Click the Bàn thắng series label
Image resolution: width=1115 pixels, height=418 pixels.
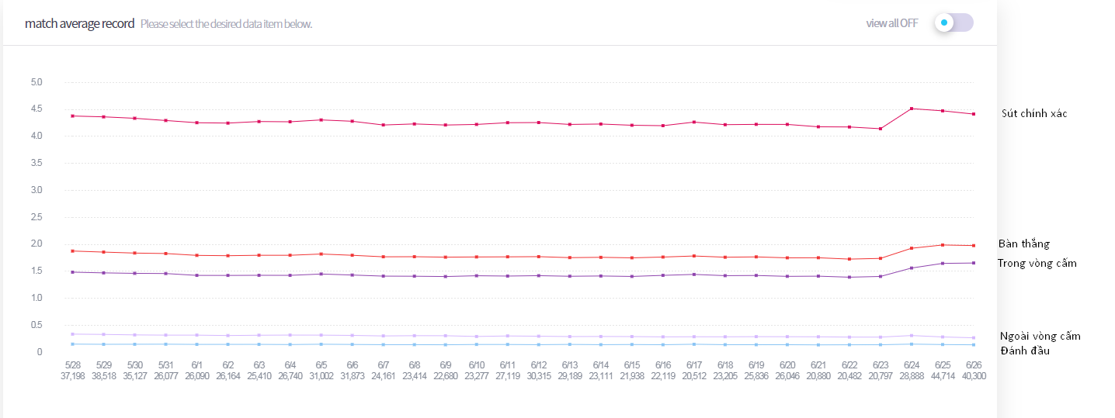[x=1023, y=244]
